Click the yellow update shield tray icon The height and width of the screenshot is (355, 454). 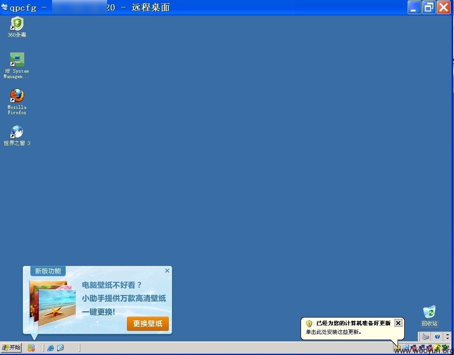click(398, 348)
